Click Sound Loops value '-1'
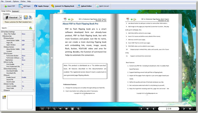Screen dimensions: 198x113 click(x=22, y=82)
